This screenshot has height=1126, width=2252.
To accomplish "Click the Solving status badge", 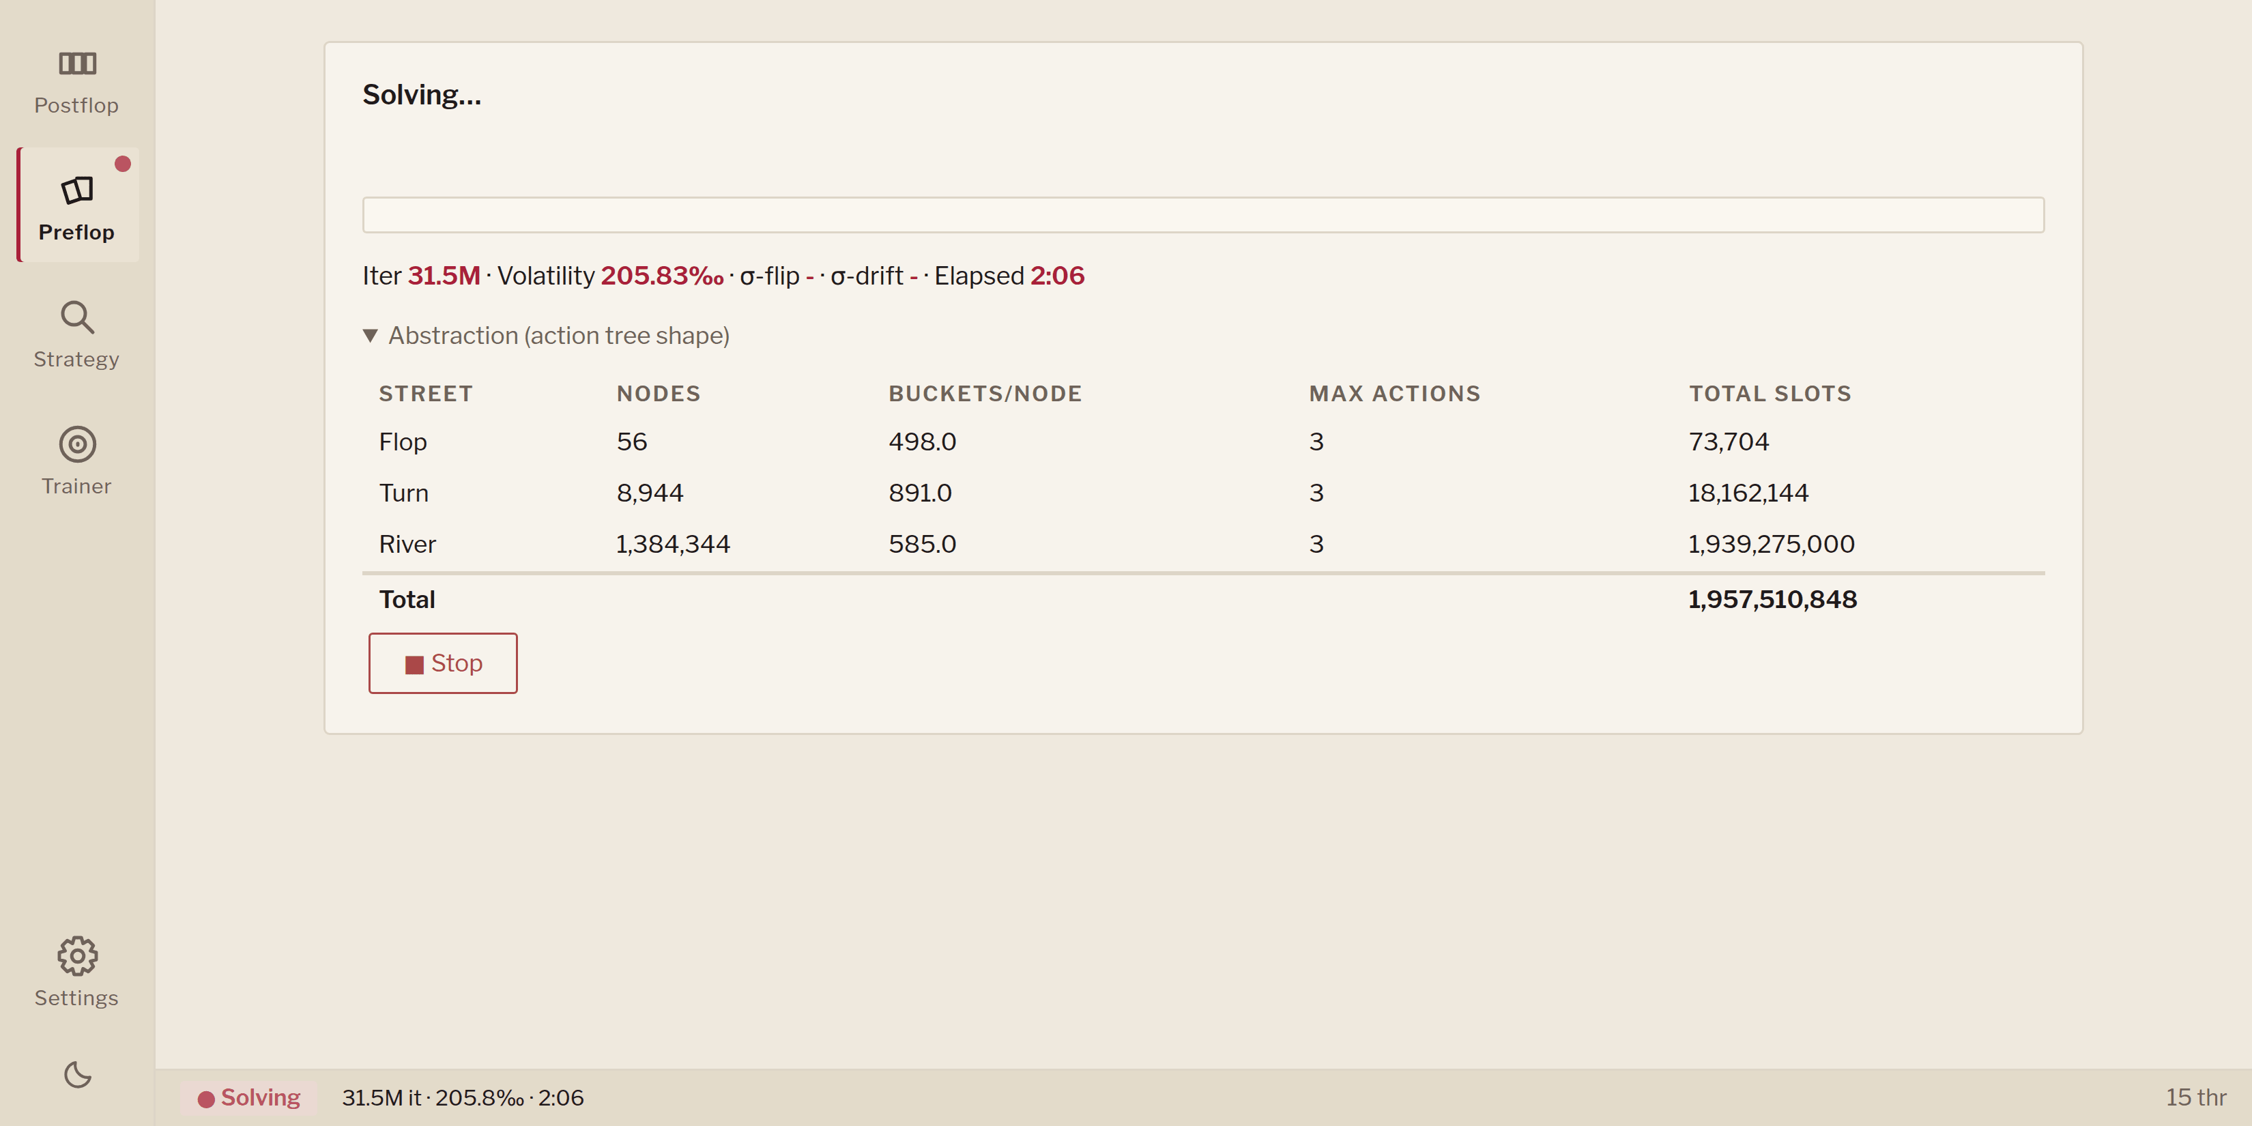I will click(x=248, y=1098).
